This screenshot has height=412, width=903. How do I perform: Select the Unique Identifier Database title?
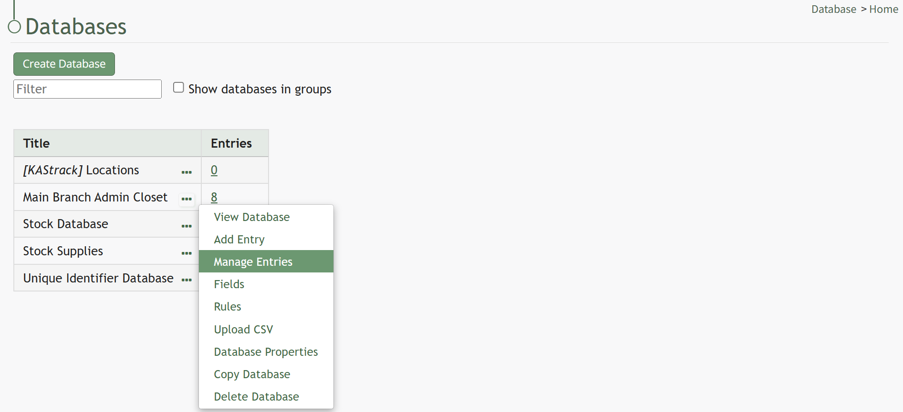pyautogui.click(x=98, y=278)
